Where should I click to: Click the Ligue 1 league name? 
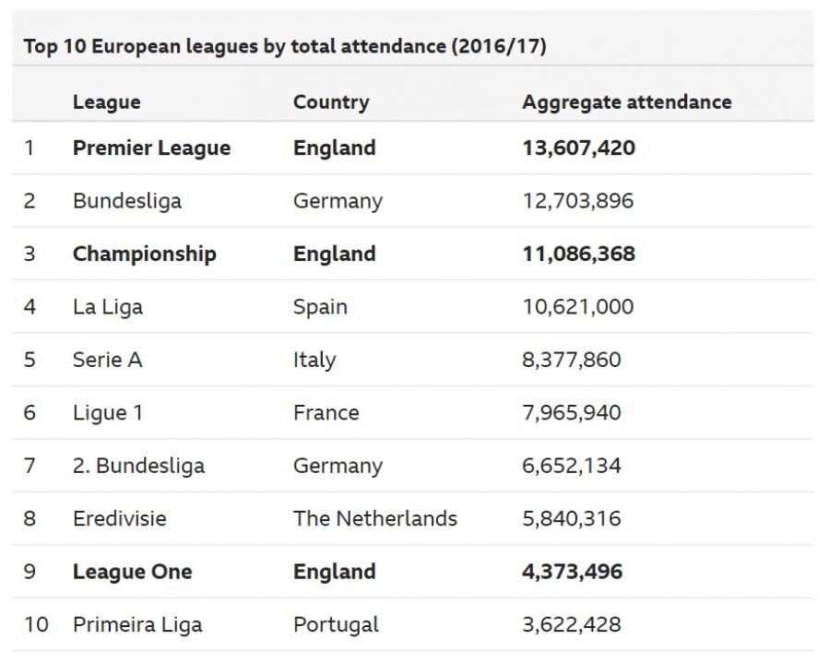click(108, 412)
